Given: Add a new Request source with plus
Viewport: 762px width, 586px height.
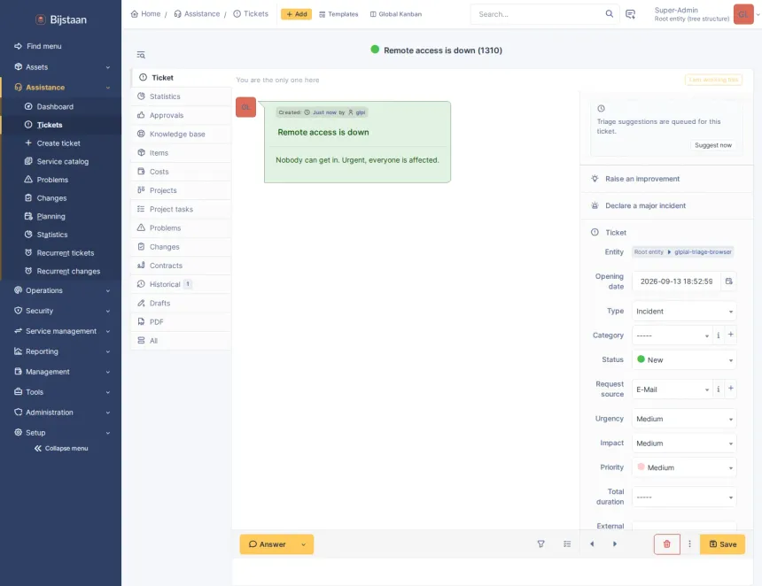Looking at the screenshot, I should point(730,389).
